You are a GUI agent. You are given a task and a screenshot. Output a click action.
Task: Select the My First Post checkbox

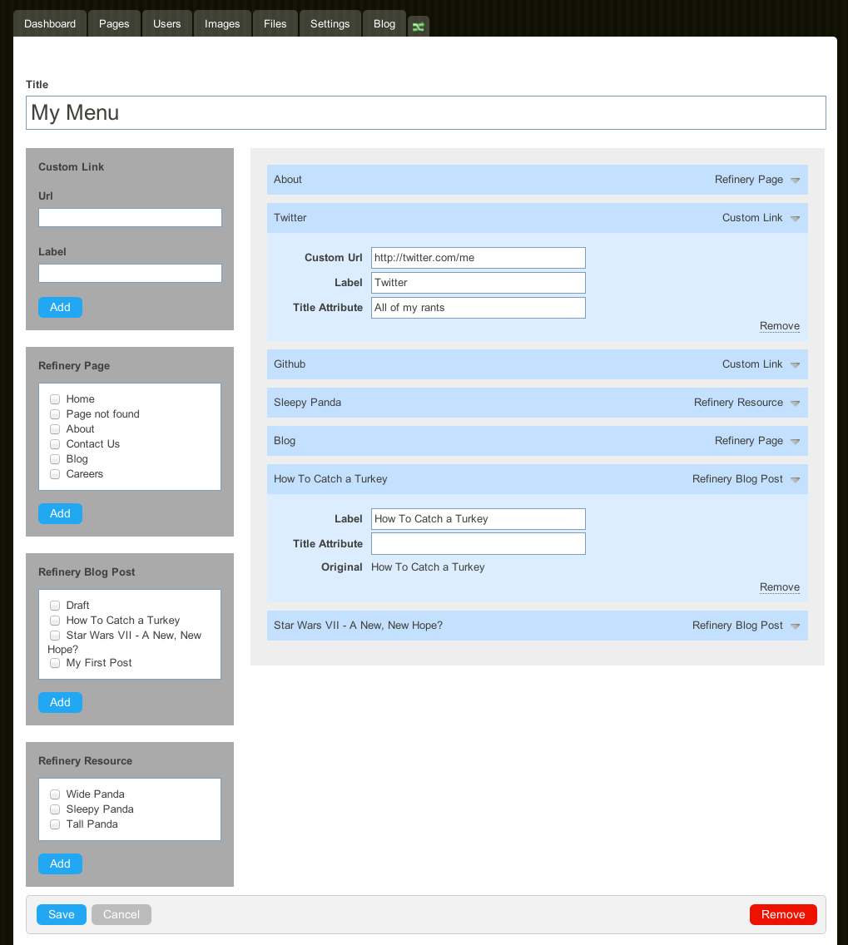(55, 663)
